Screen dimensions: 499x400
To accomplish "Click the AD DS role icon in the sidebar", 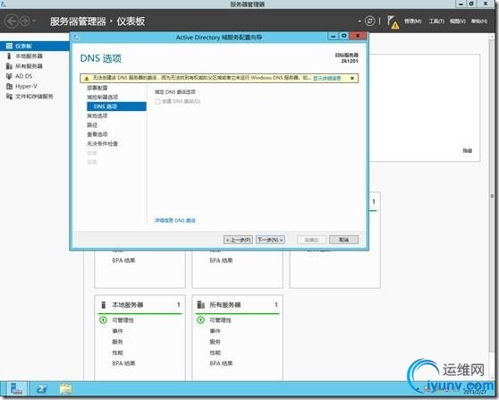I will [9, 76].
